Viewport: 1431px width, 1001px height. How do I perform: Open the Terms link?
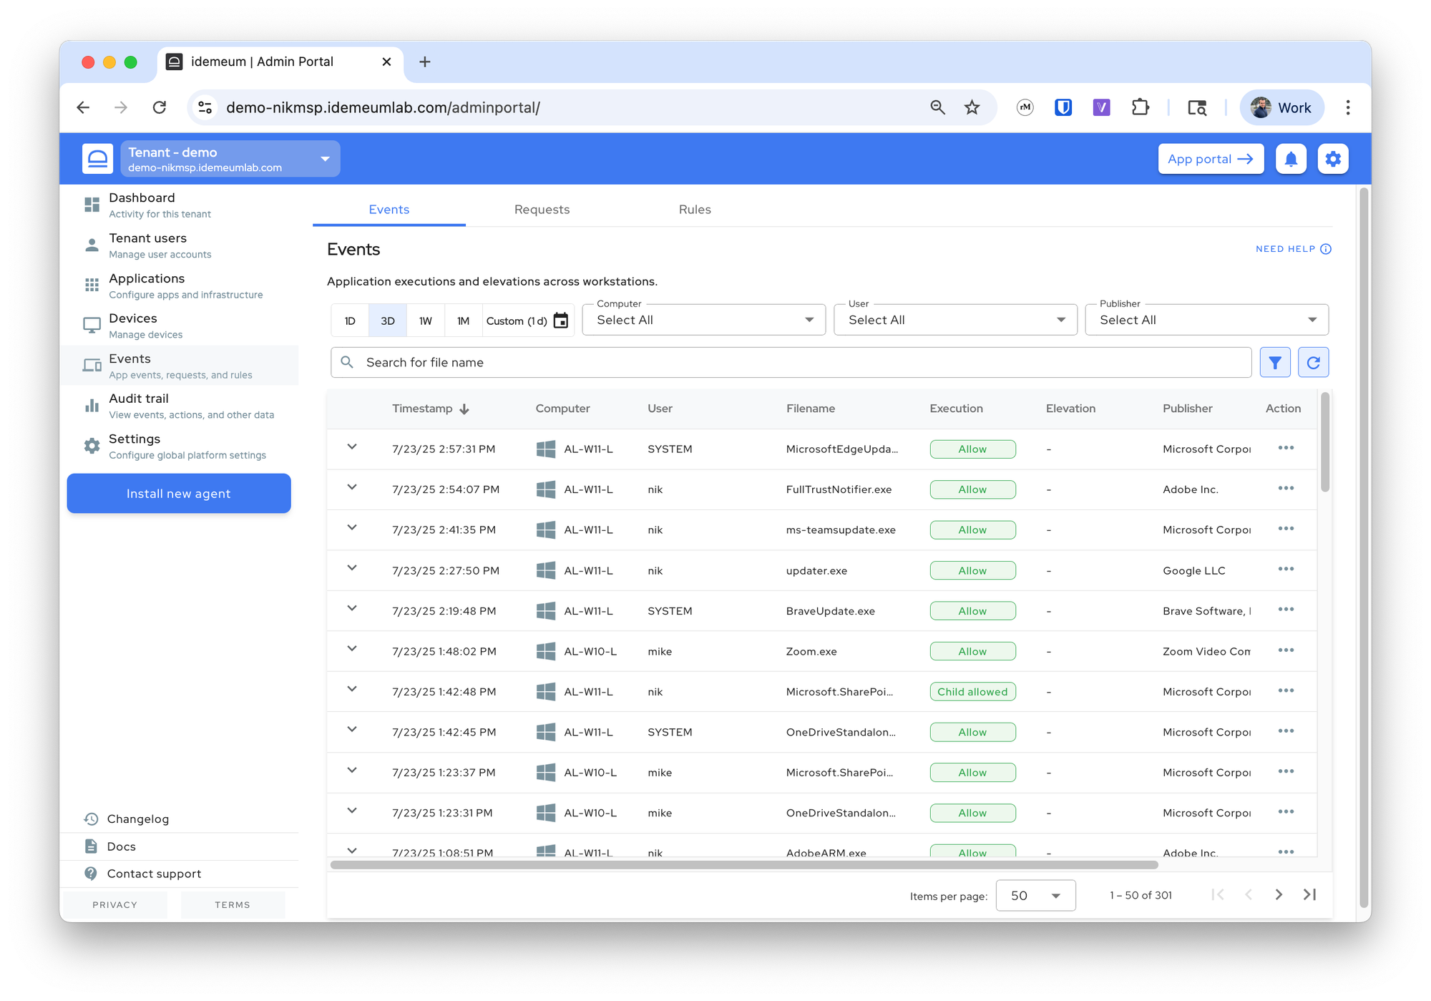(x=233, y=905)
